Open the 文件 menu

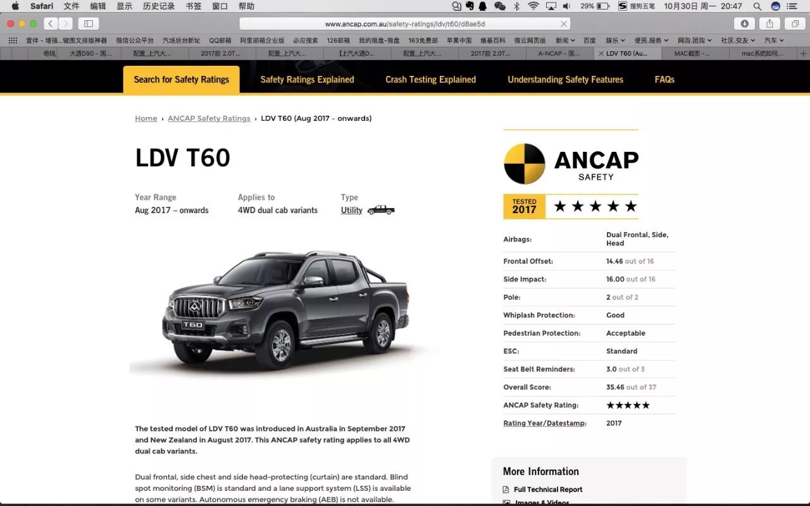coord(72,6)
